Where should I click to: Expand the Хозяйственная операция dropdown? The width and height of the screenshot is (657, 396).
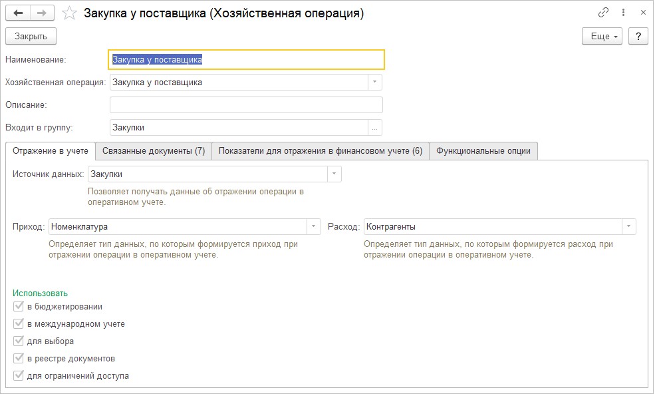pyautogui.click(x=375, y=83)
